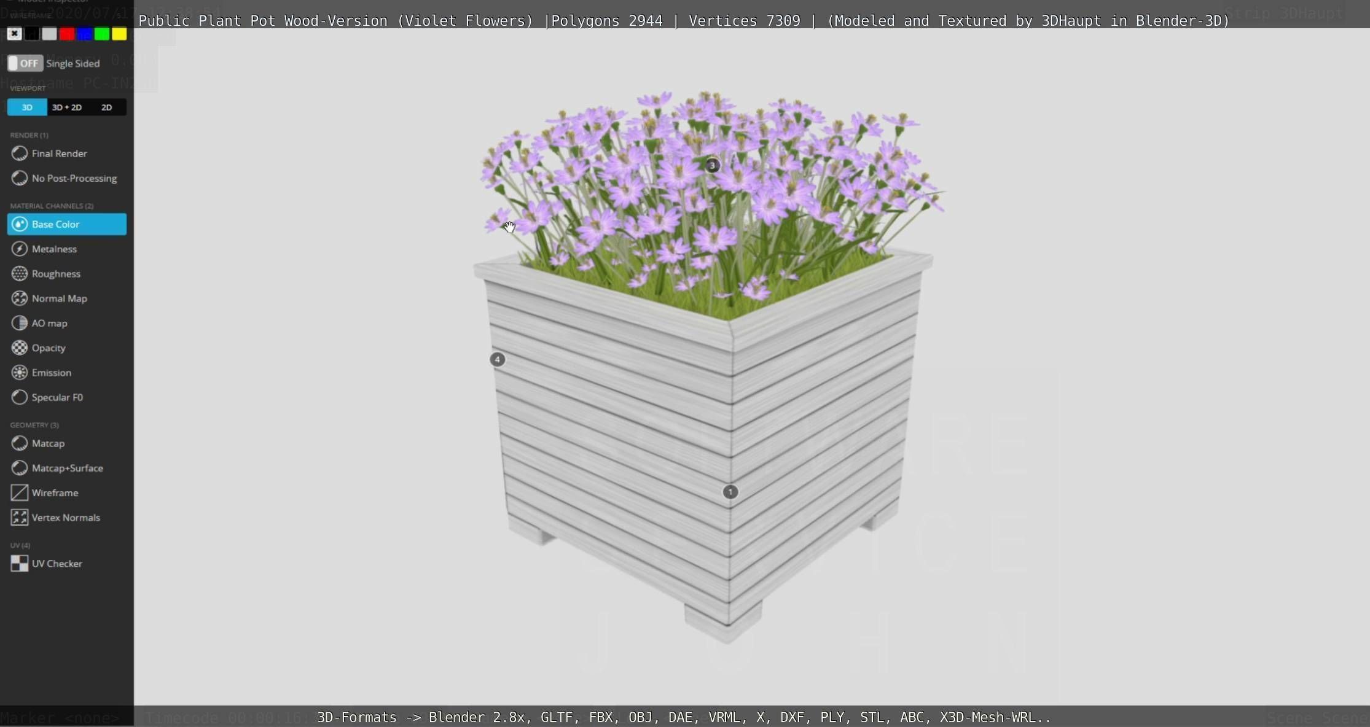Show the Wireframe geometry icon
Screen dimensions: 1370x727
click(x=20, y=492)
